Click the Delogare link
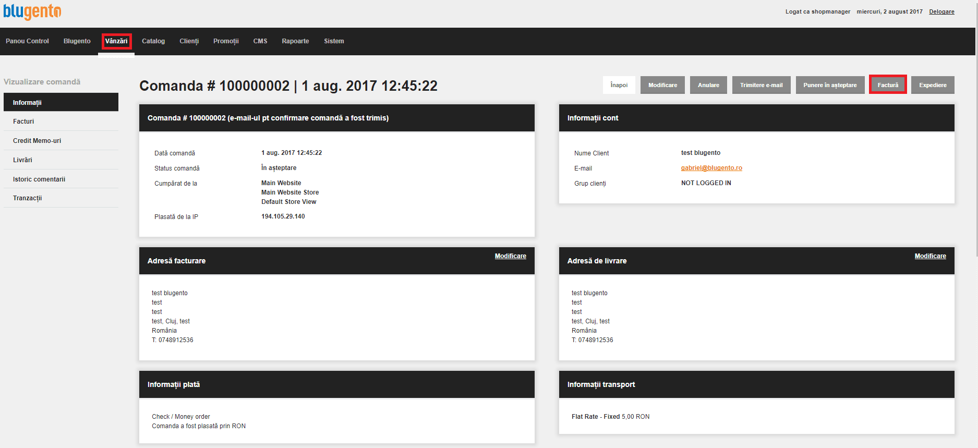The height and width of the screenshot is (448, 978). click(941, 11)
